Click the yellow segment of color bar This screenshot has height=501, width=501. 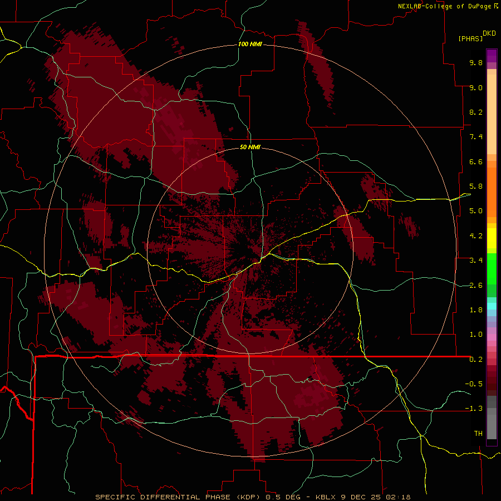coord(492,238)
